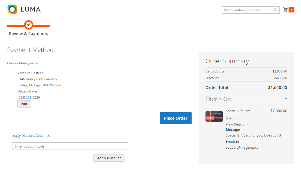Click the support@magetop.com email text
Screen dimensions: 301x171
[x=243, y=148]
